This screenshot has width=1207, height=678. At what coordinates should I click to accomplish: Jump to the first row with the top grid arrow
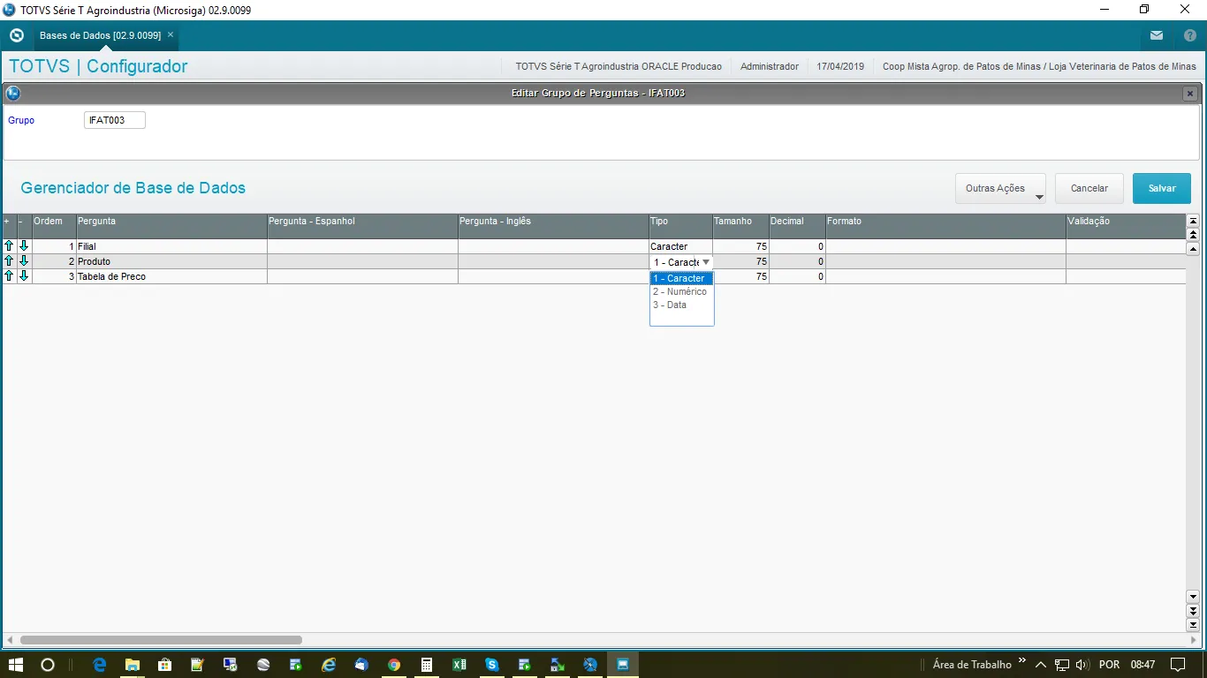[1193, 222]
